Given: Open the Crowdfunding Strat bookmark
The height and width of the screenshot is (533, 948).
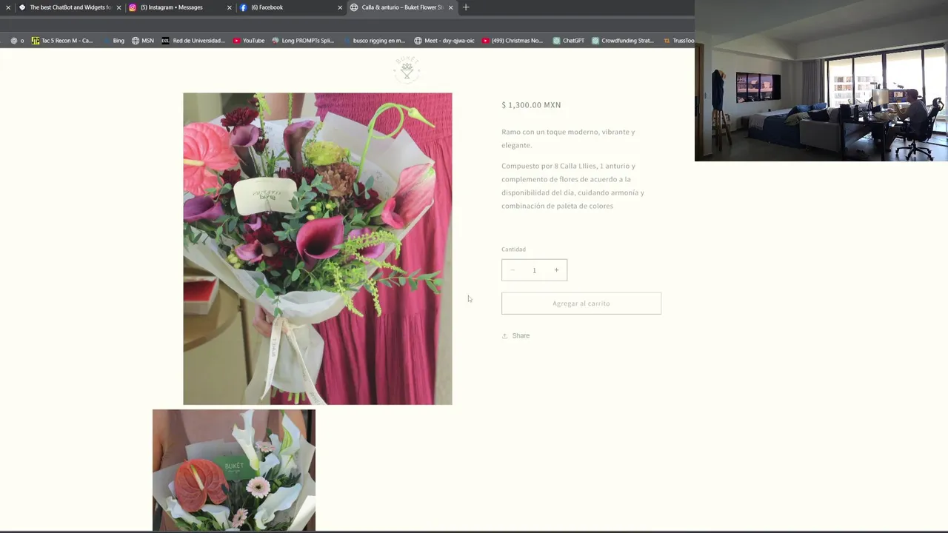Looking at the screenshot, I should [x=623, y=41].
